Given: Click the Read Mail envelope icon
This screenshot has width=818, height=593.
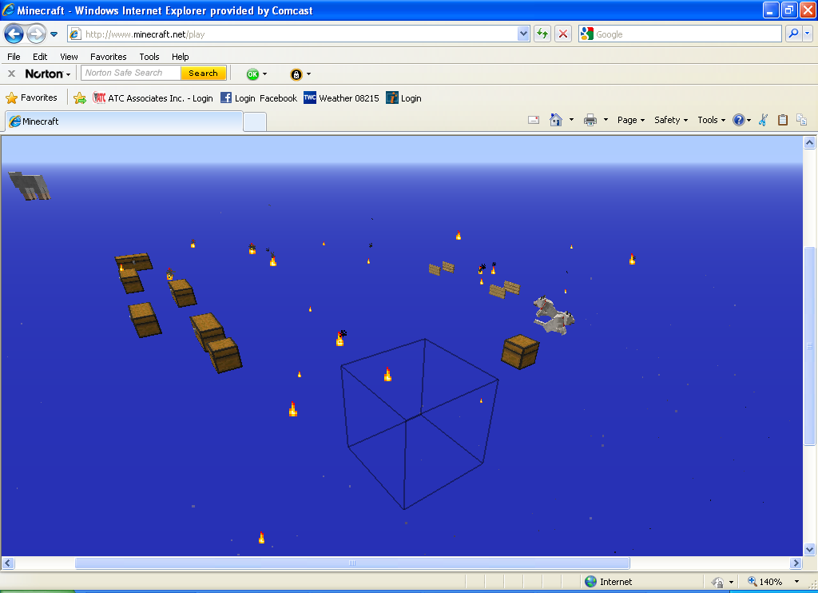Looking at the screenshot, I should click(x=533, y=120).
